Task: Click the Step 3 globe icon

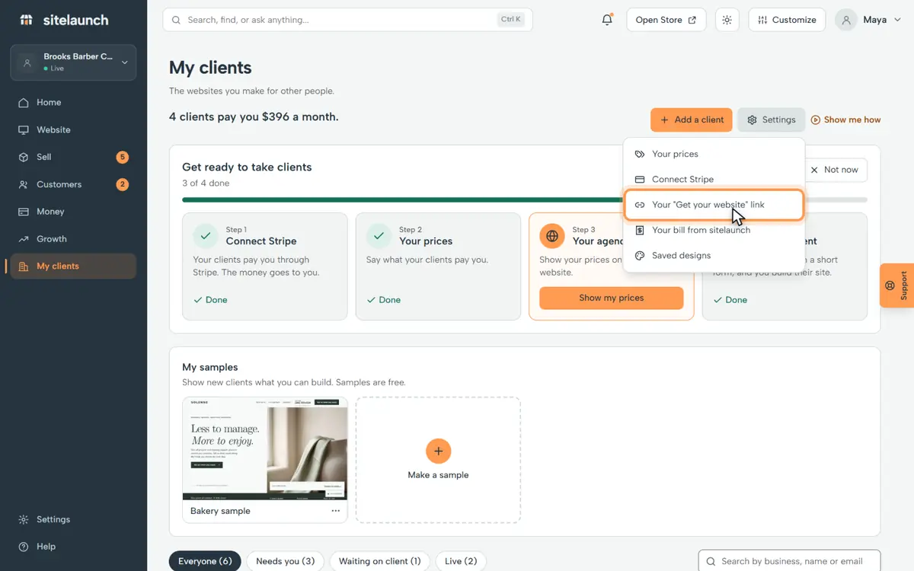Action: [x=552, y=236]
